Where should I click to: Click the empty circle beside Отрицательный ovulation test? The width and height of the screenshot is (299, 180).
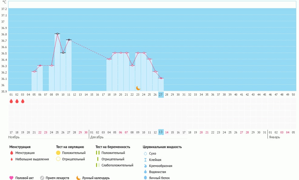coord(58,159)
